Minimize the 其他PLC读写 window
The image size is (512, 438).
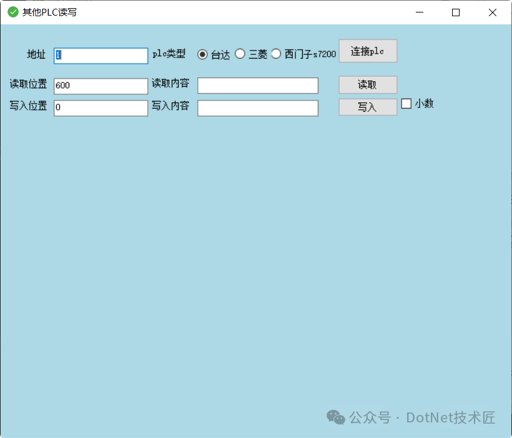coord(420,12)
